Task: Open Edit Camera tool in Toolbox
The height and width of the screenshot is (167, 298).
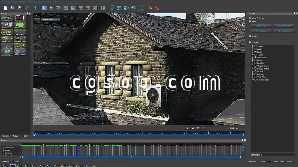Action: (7, 25)
